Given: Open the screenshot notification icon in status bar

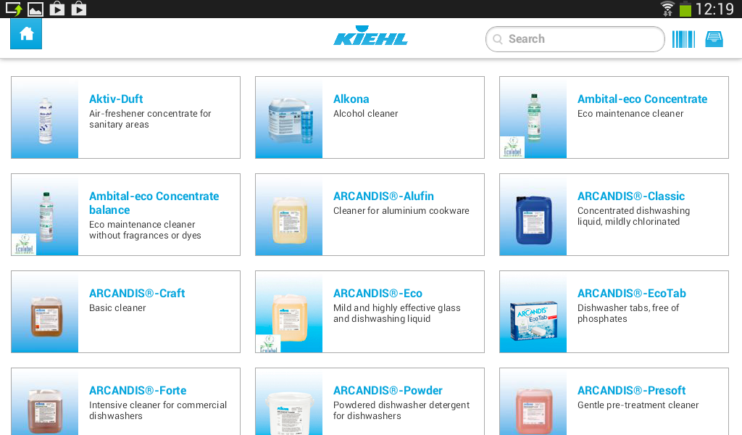Looking at the screenshot, I should (14, 9).
